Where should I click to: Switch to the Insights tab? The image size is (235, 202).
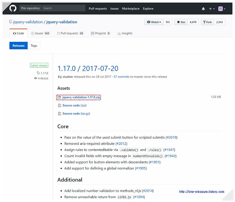125,33
